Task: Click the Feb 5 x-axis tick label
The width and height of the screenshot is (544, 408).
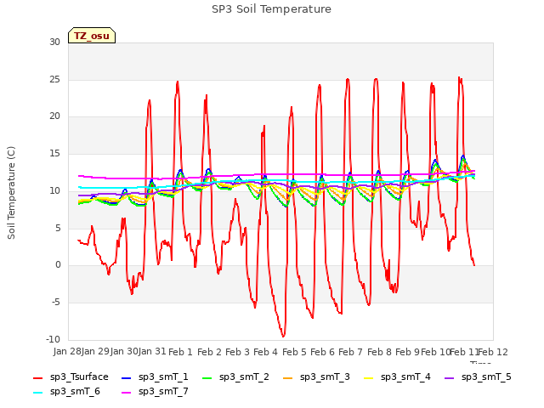Action: click(x=294, y=352)
